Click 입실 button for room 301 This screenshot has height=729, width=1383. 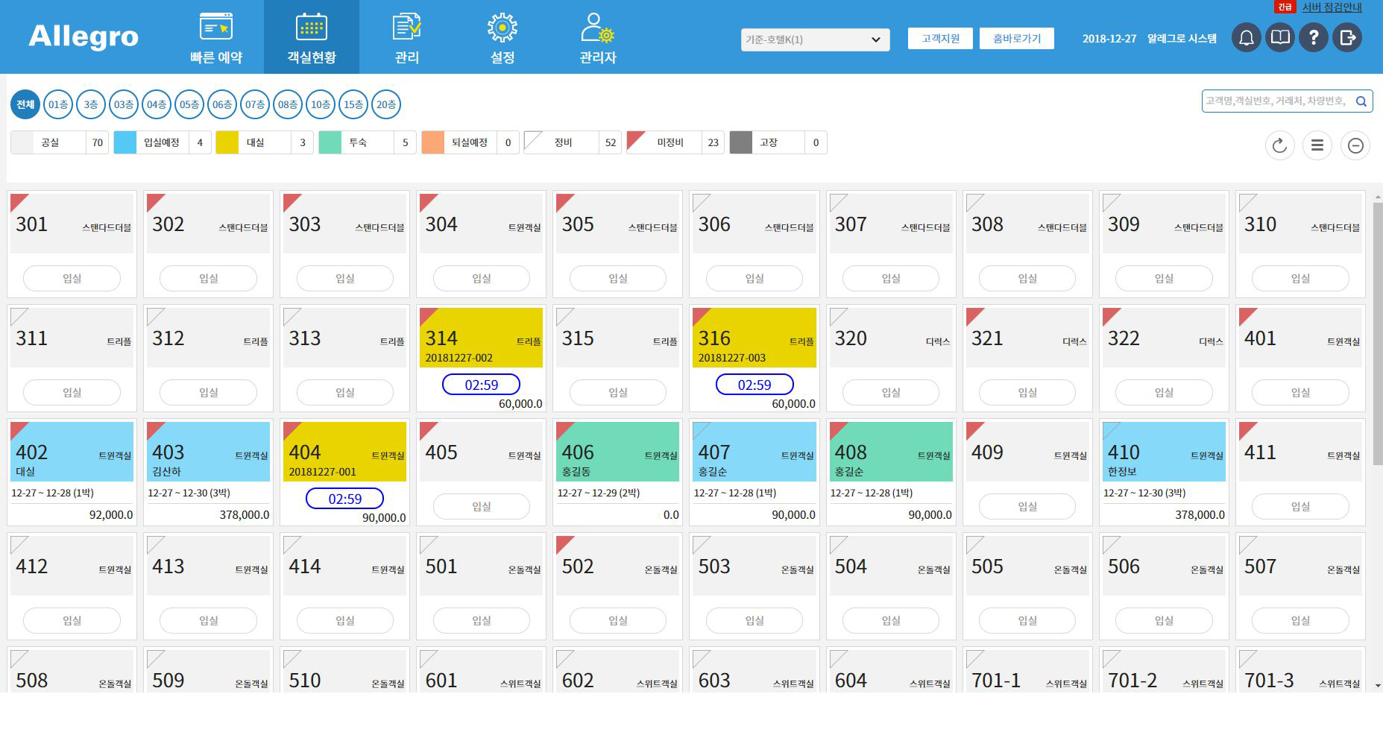tap(72, 278)
